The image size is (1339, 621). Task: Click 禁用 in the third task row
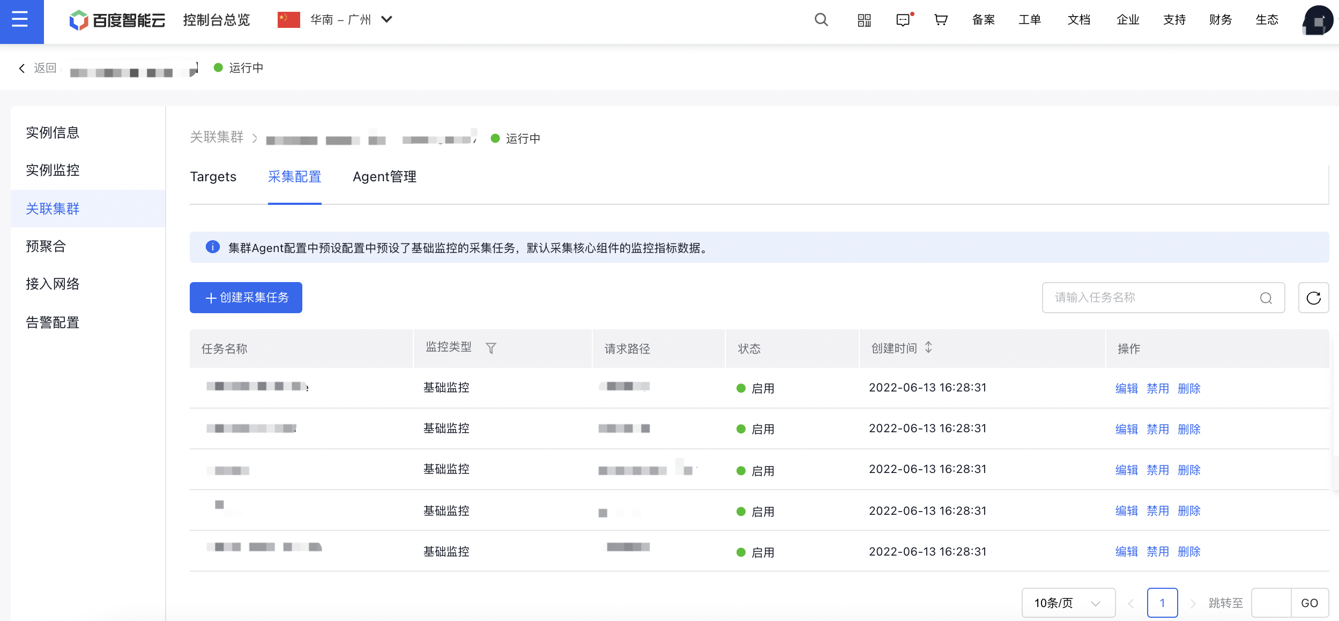coord(1158,470)
